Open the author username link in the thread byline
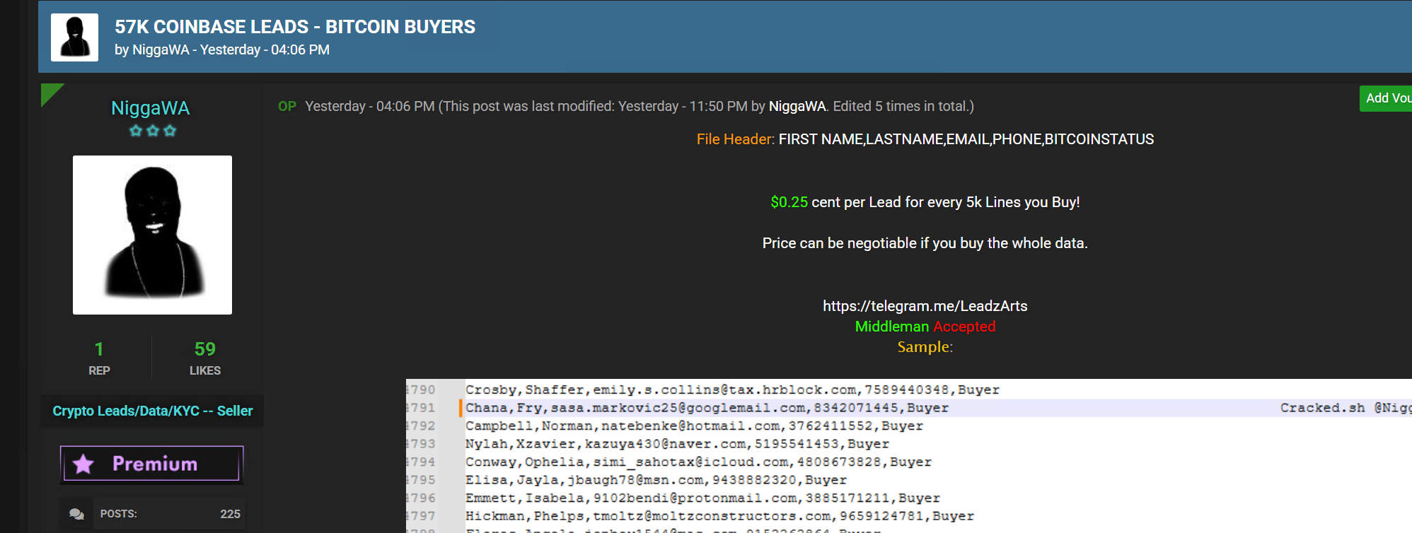This screenshot has height=533, width=1412. [x=161, y=49]
